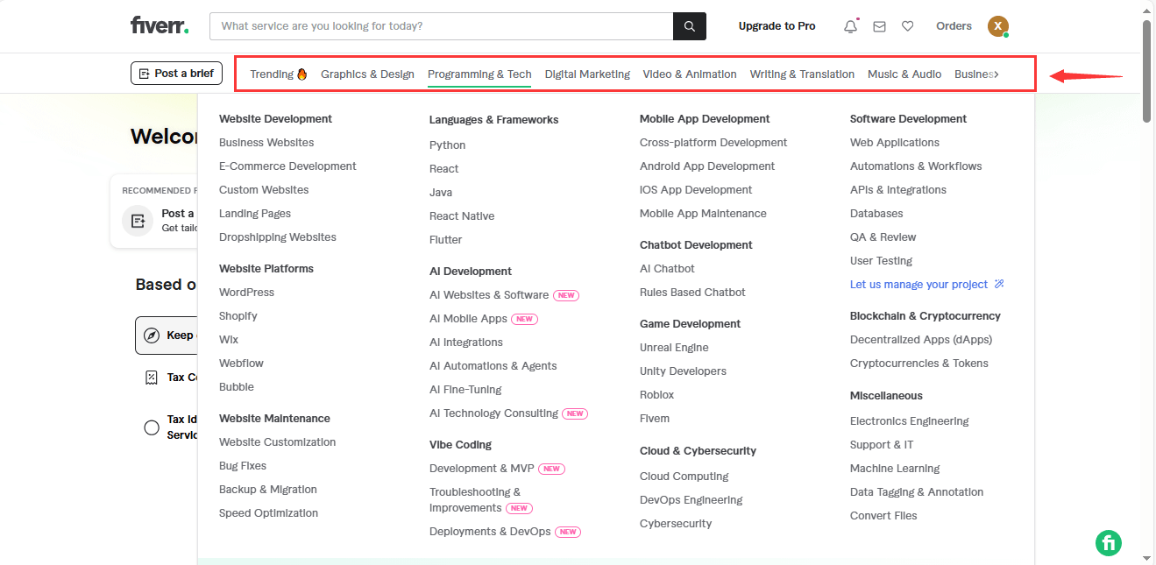Choose AI Technology Consulting
This screenshot has height=565, width=1156.
493,413
